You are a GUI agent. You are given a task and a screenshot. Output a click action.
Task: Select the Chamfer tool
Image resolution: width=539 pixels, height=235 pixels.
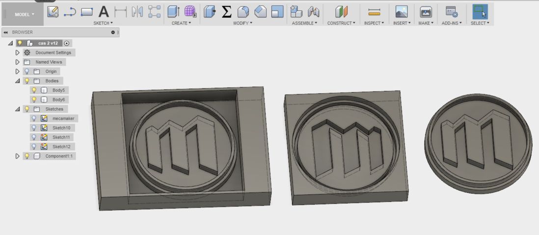pyautogui.click(x=261, y=12)
